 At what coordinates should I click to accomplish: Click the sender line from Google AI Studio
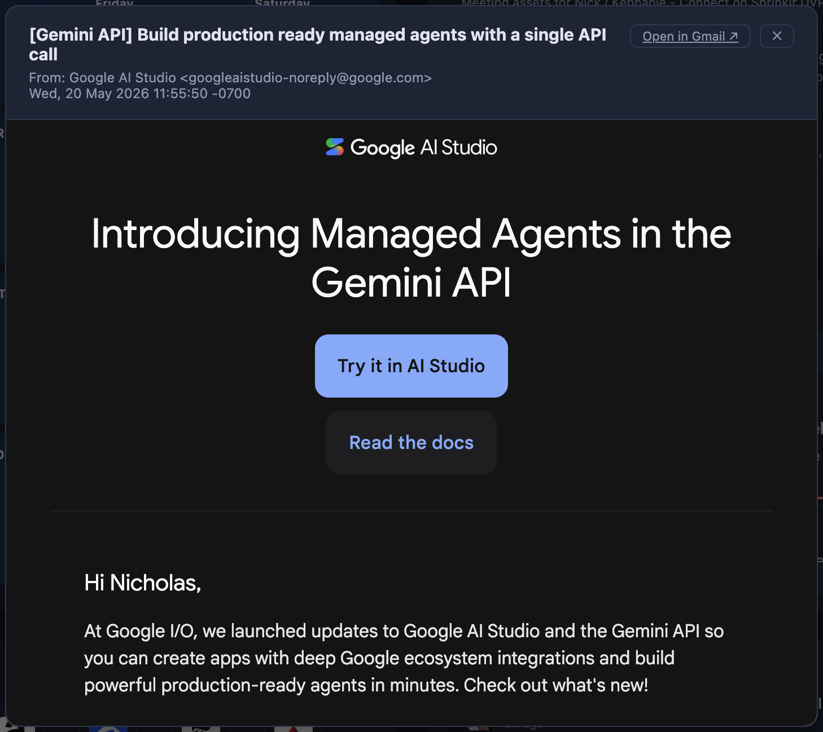(230, 78)
